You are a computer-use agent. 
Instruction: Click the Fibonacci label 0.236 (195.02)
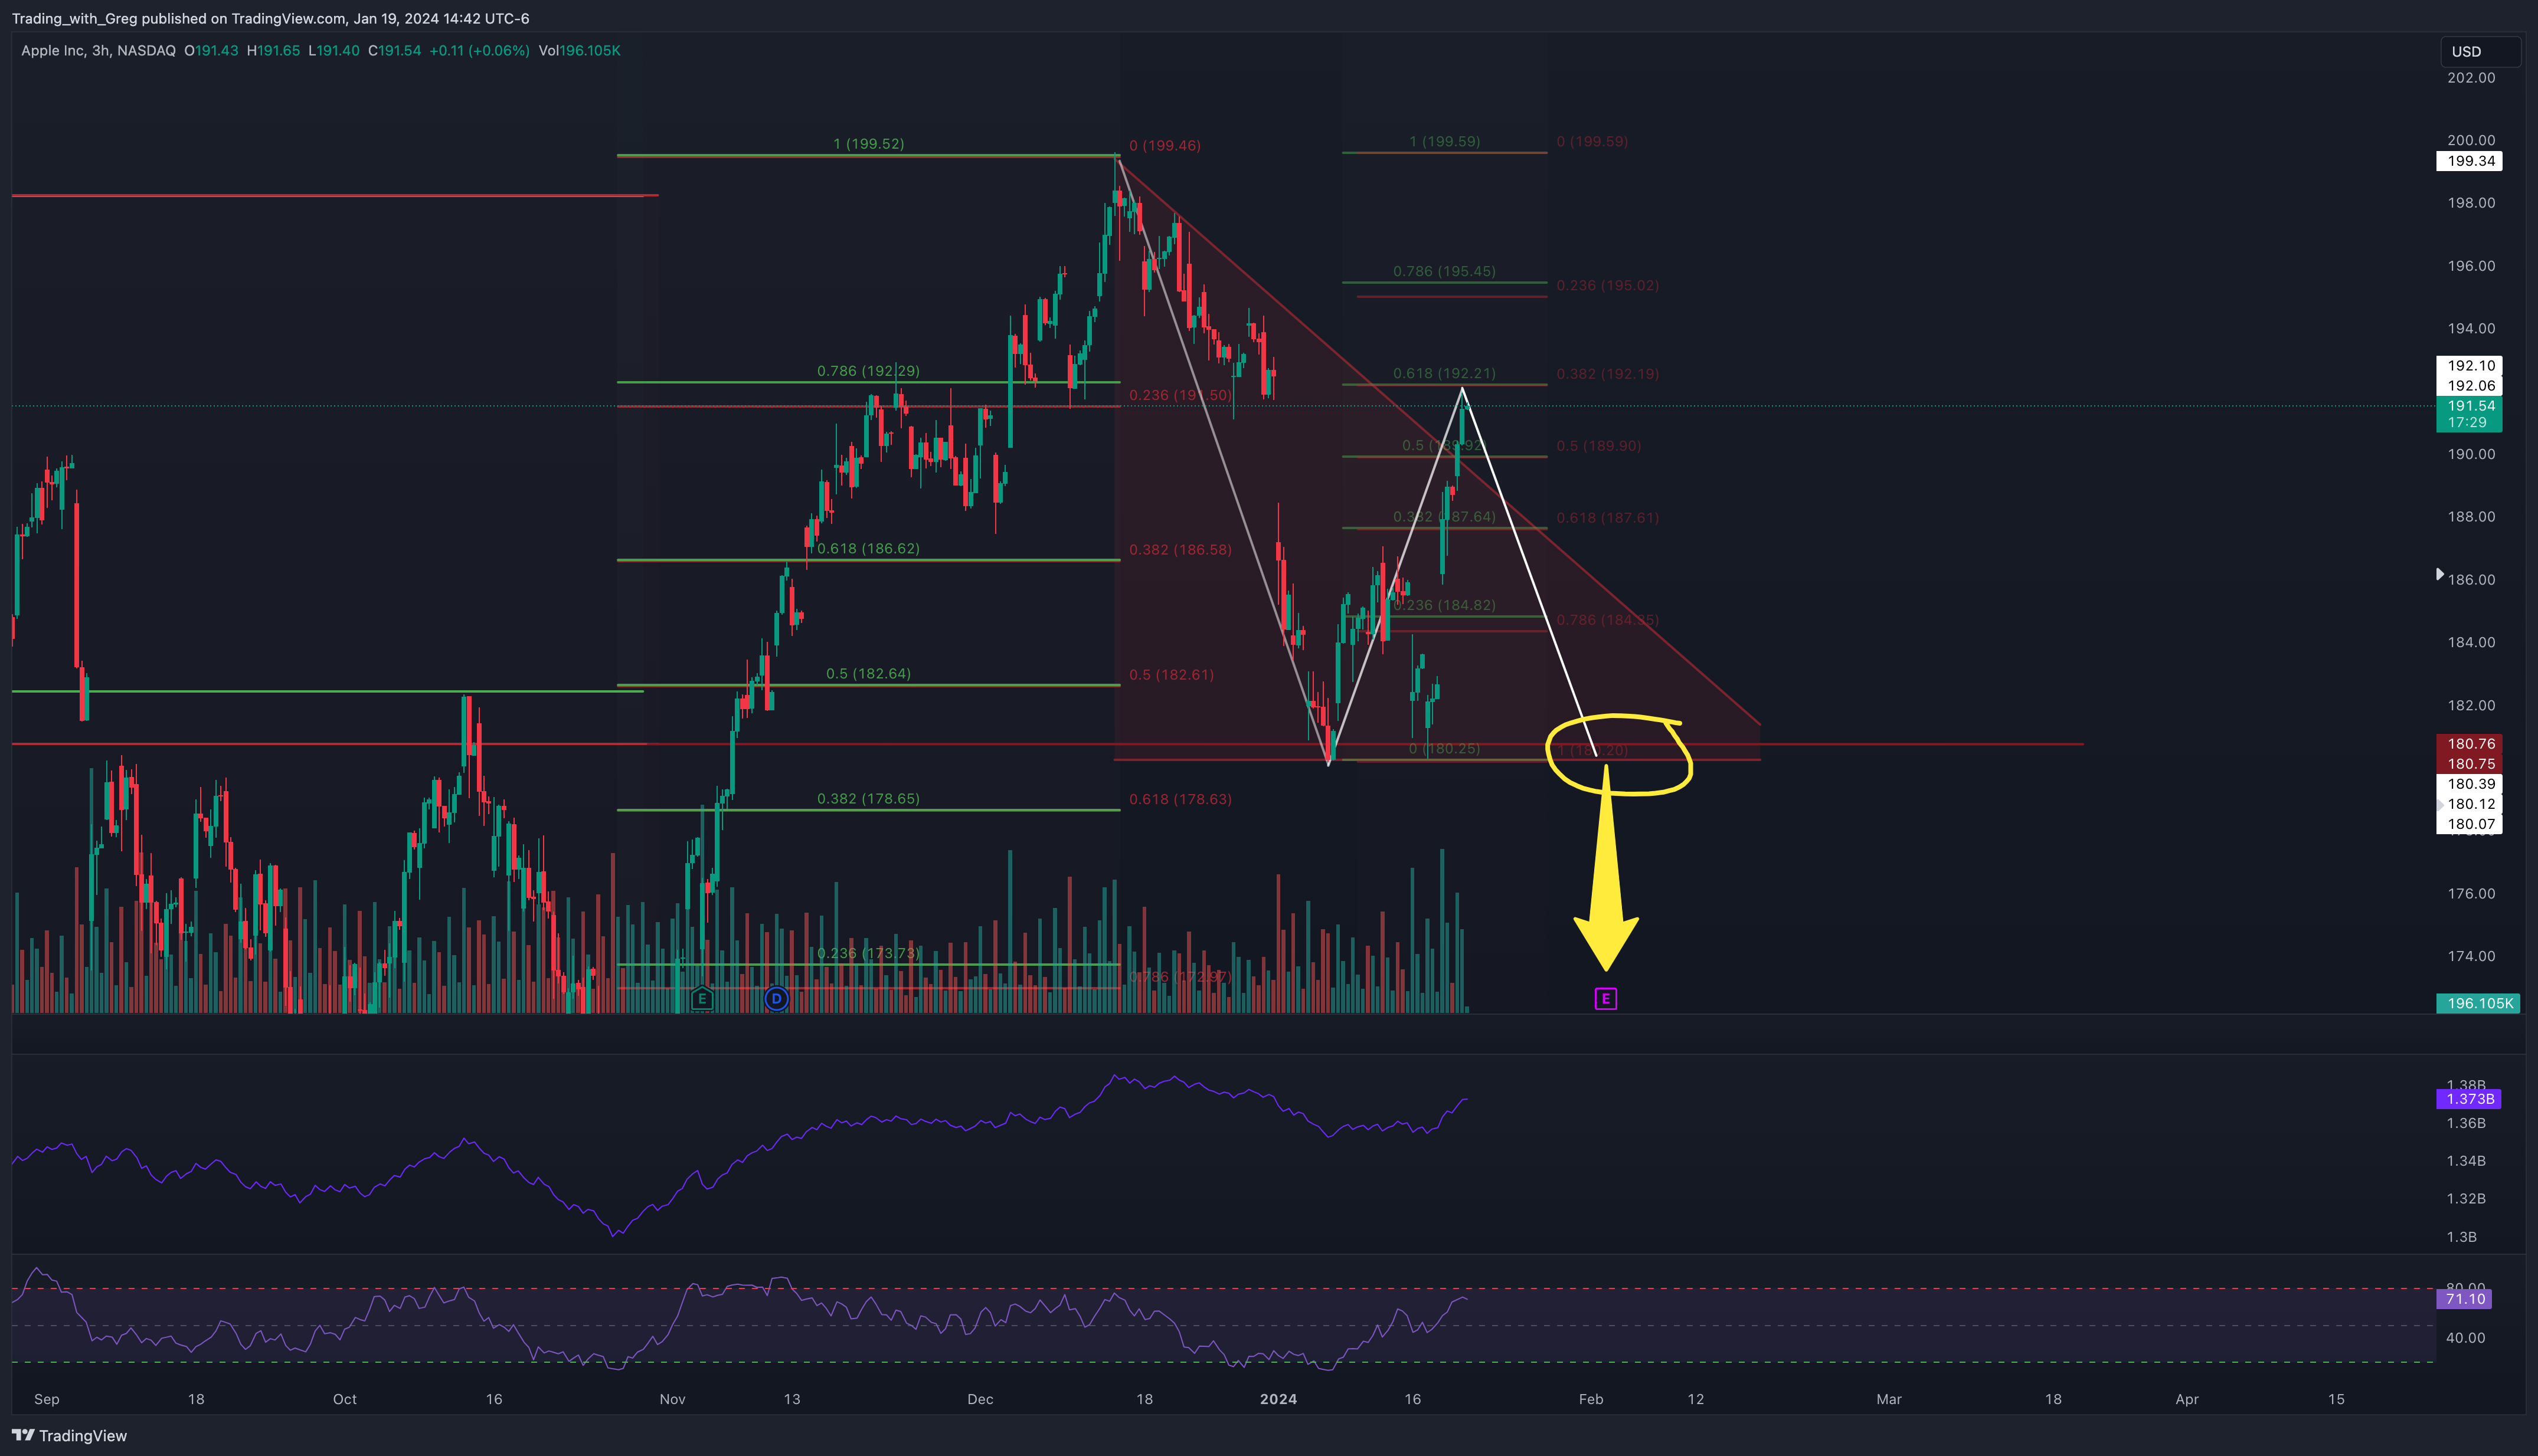(x=1608, y=285)
